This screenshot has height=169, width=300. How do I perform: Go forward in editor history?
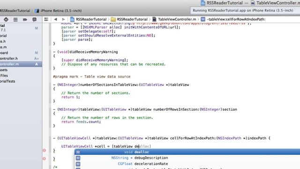(63, 19)
